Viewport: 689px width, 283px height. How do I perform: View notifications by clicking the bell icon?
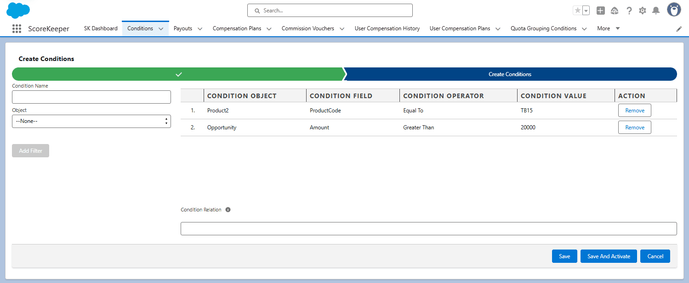click(x=656, y=10)
